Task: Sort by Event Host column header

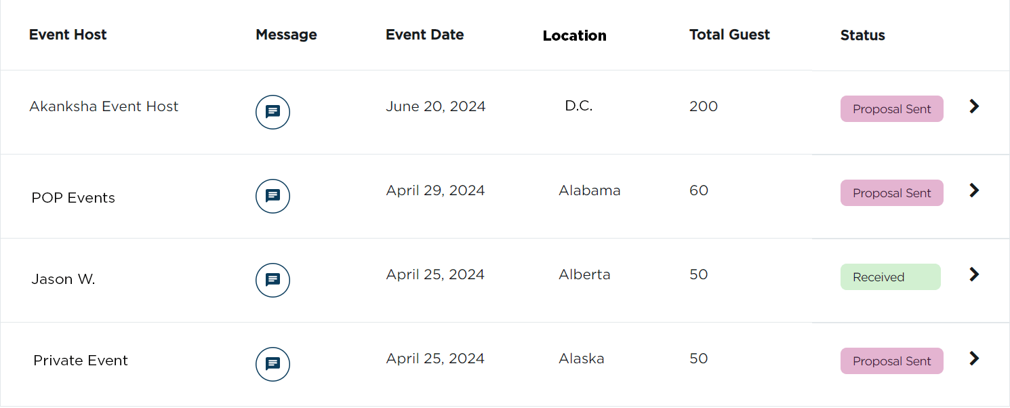Action: click(68, 35)
